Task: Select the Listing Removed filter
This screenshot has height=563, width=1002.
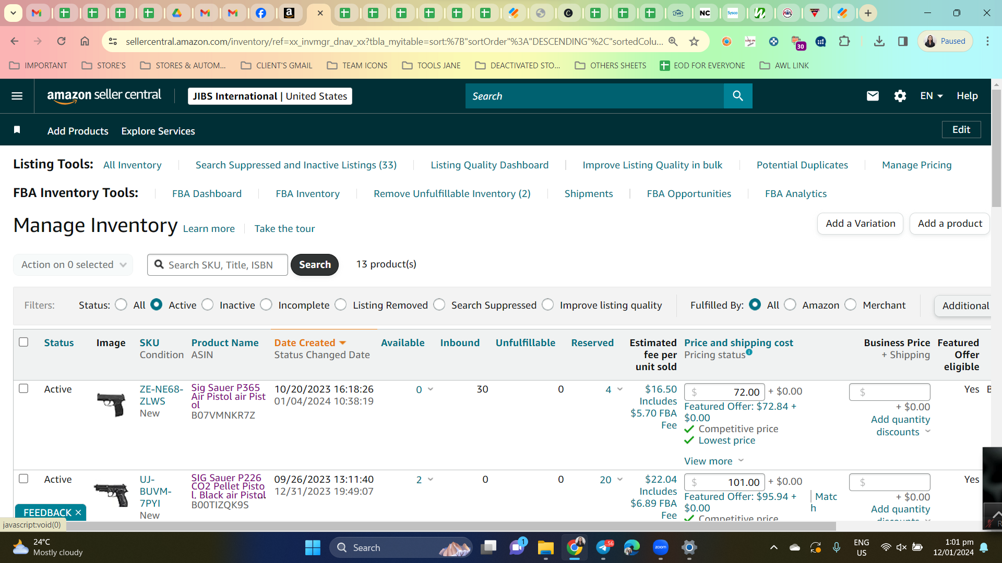Action: [x=341, y=304]
